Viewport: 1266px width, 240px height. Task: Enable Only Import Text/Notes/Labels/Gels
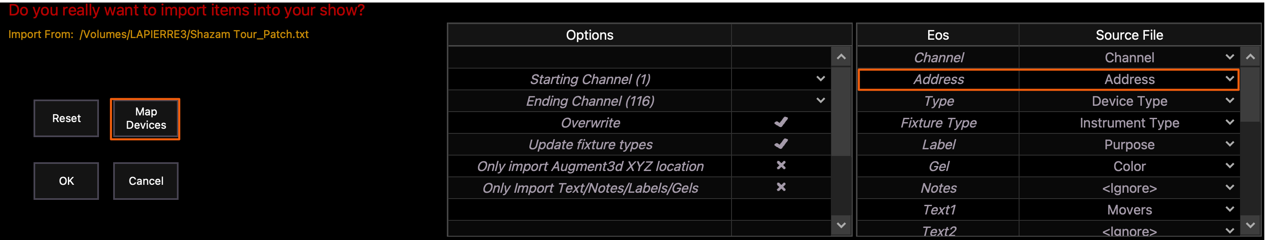click(x=781, y=187)
